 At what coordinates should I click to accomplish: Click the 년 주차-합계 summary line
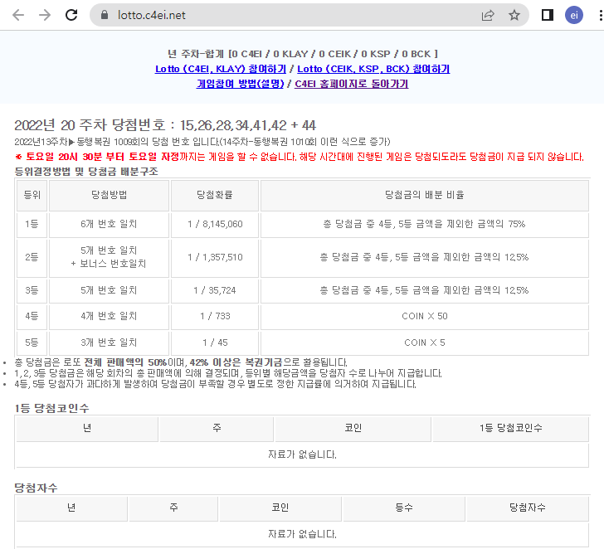[302, 54]
